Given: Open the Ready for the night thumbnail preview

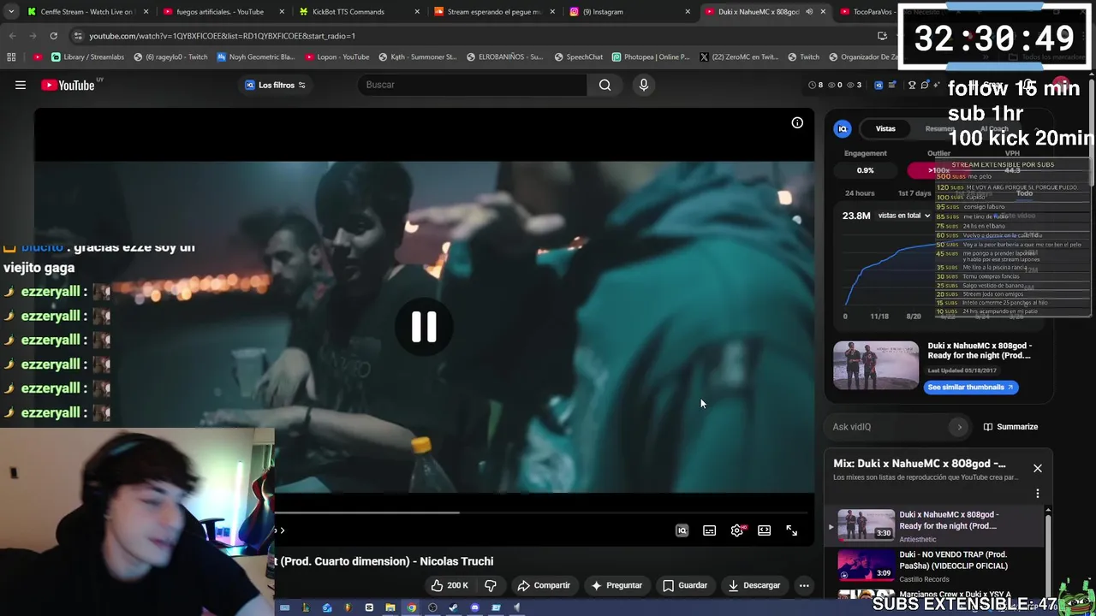Looking at the screenshot, I should click(876, 365).
